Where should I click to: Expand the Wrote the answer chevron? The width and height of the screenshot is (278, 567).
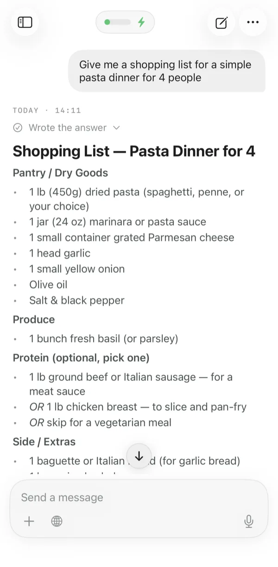116,127
